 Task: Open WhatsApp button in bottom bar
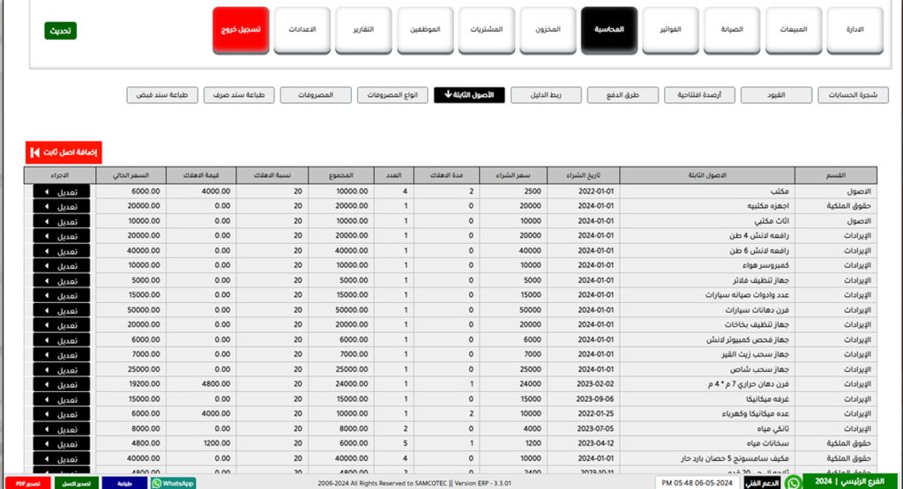tap(173, 483)
